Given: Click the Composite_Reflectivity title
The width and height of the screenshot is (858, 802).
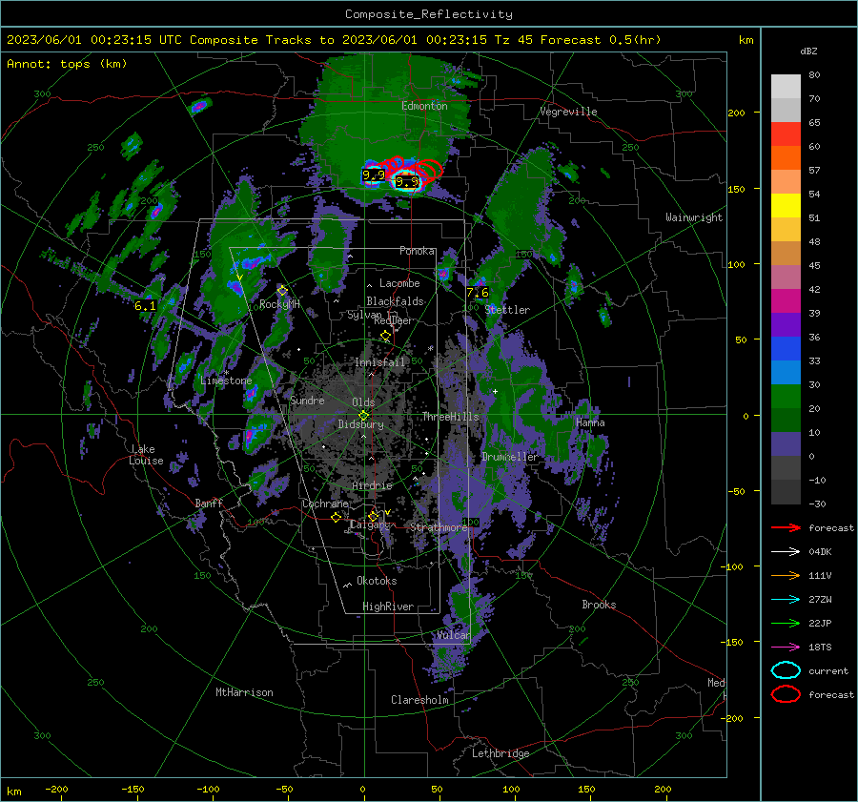Looking at the screenshot, I should [429, 14].
